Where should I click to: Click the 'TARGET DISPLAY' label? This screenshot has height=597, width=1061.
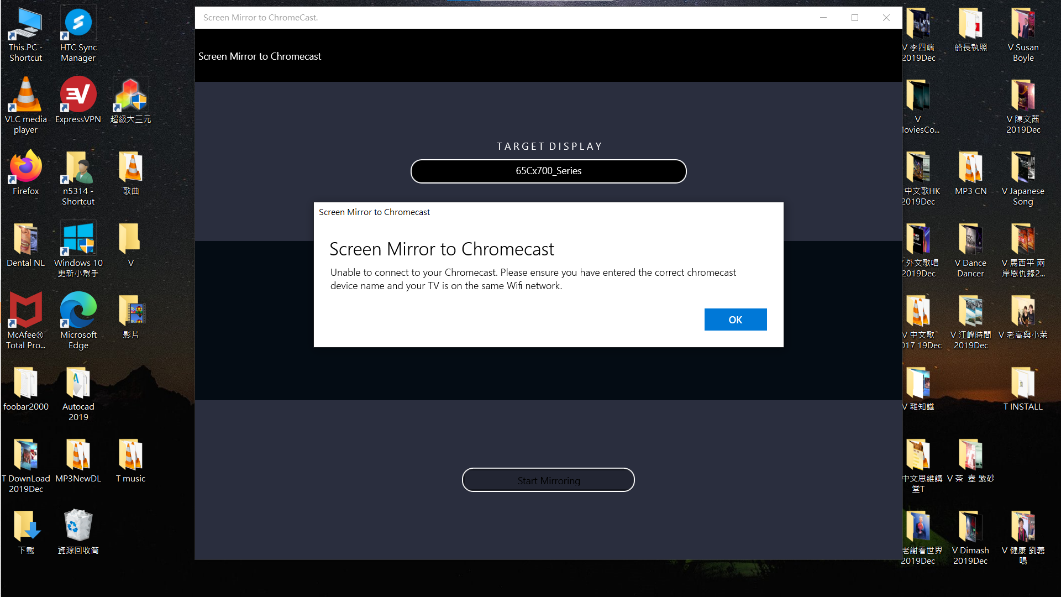pos(549,146)
